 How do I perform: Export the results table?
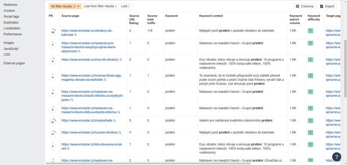tap(327, 6)
